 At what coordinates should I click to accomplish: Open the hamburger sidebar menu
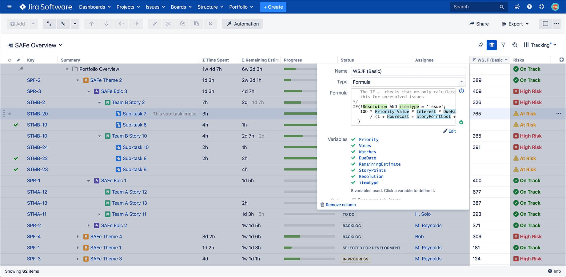point(10,6)
